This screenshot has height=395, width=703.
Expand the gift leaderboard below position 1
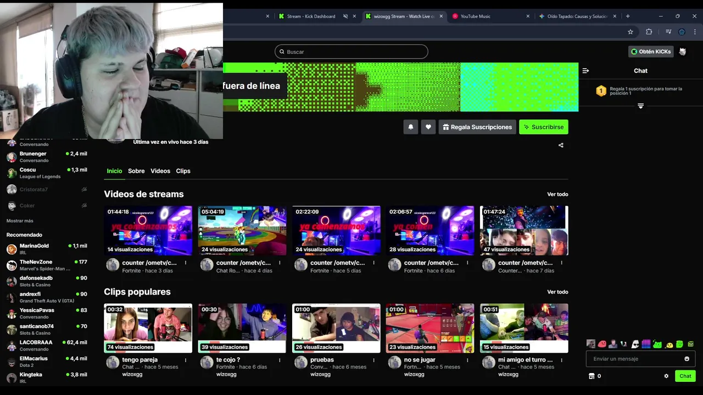[x=640, y=106]
